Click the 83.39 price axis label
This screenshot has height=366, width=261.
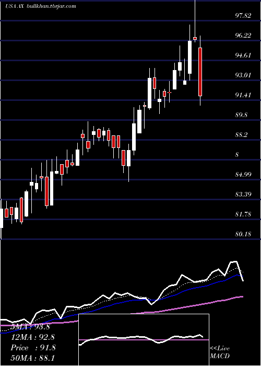click(243, 194)
